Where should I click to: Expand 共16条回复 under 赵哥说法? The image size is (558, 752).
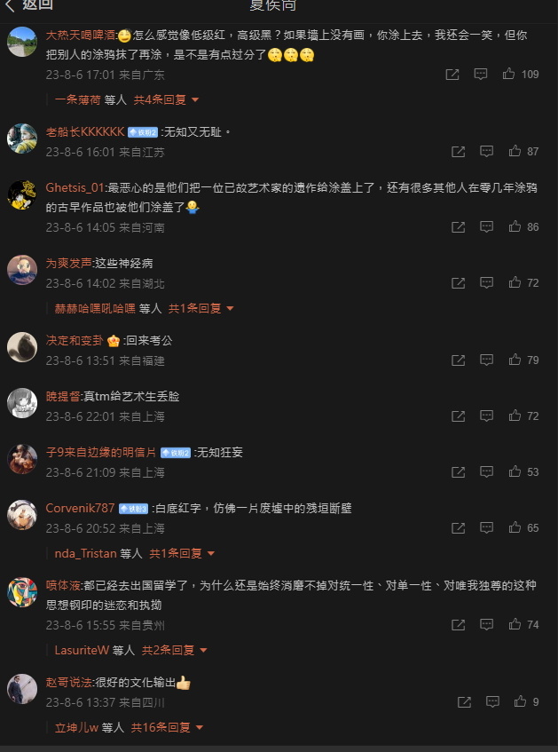pos(167,727)
